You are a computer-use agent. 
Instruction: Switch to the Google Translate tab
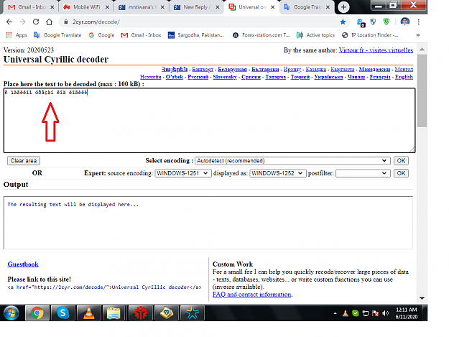coord(307,7)
